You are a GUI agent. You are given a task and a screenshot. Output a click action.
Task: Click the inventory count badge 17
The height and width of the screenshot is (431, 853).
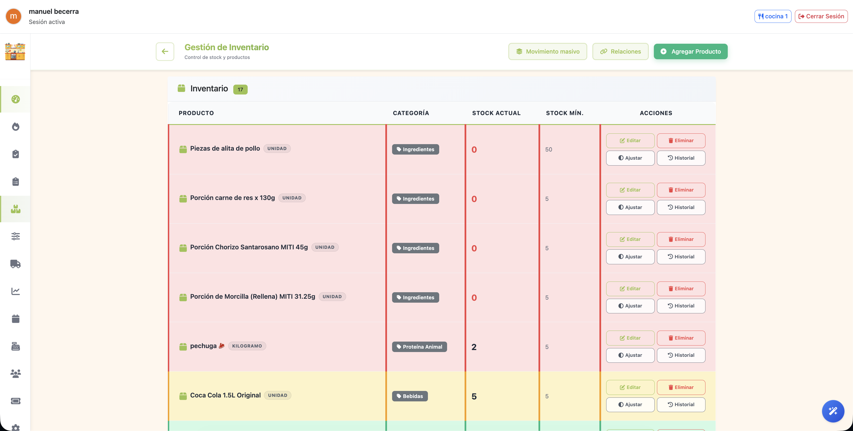tap(240, 89)
